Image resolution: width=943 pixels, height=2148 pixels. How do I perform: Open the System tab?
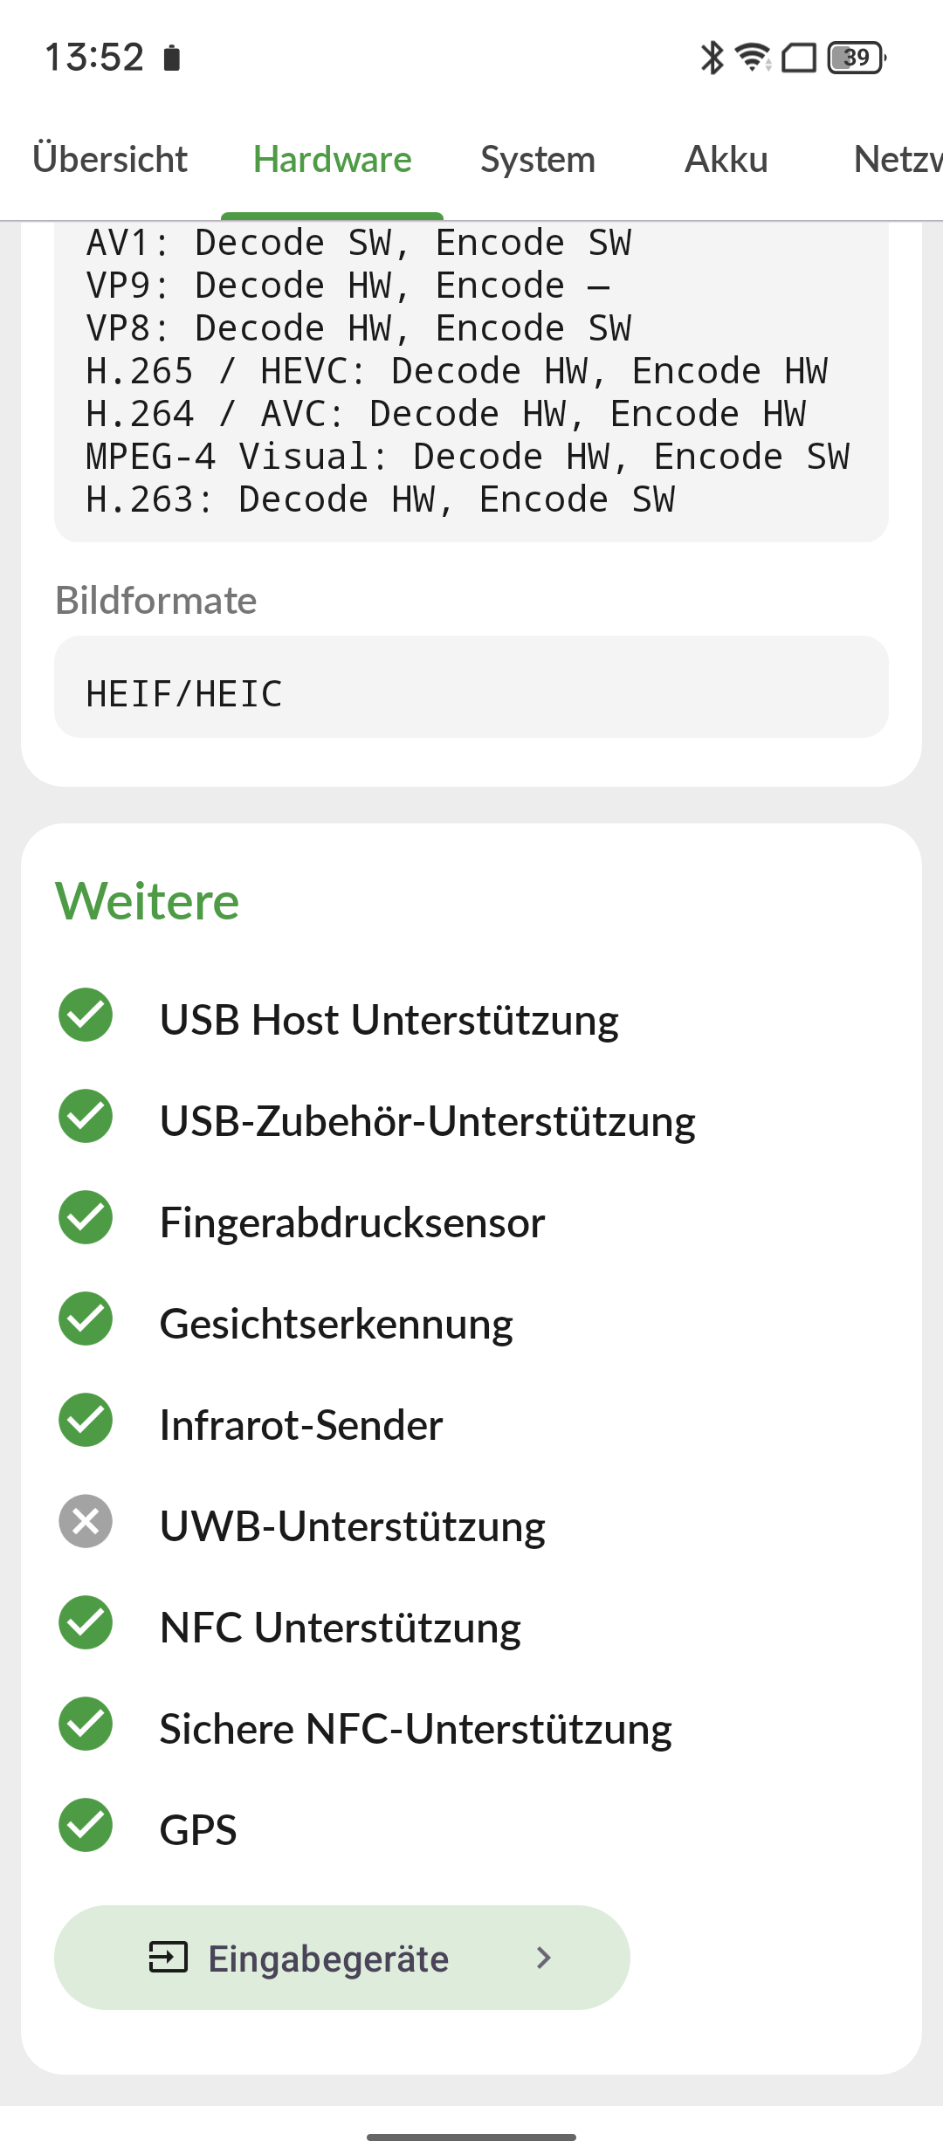538,160
